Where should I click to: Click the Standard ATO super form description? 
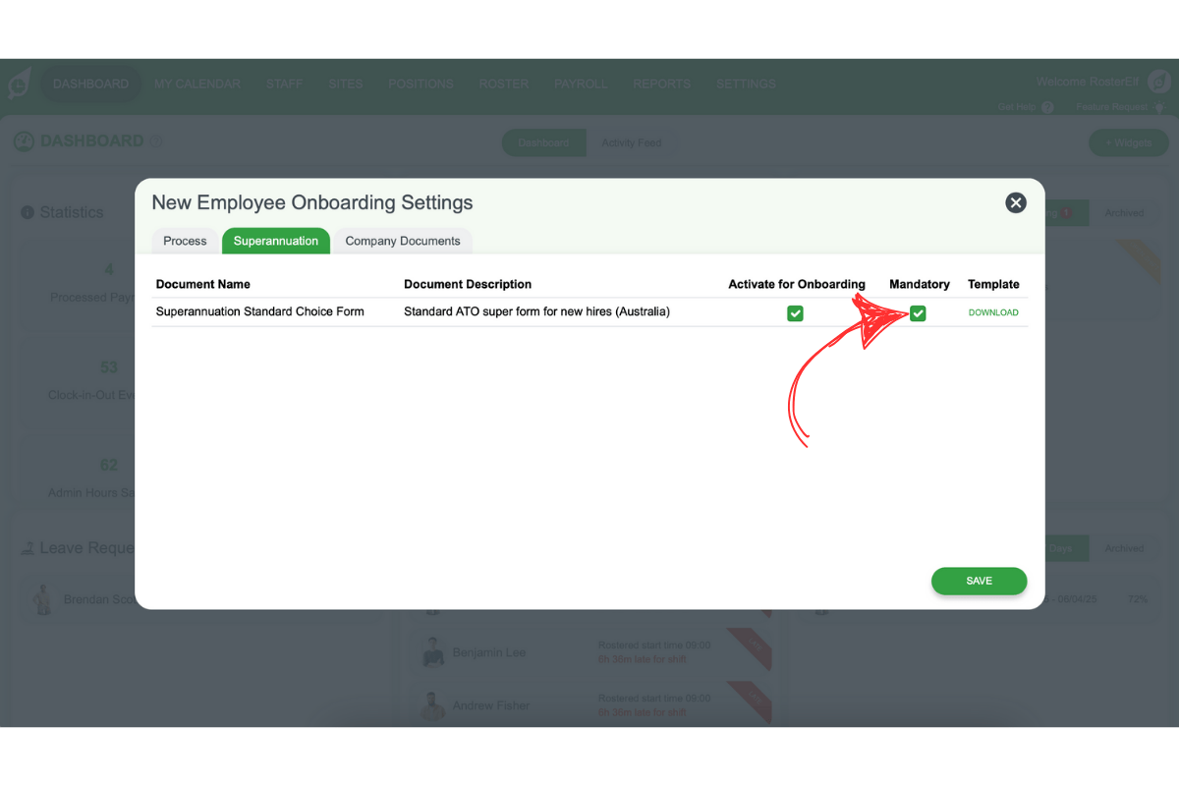click(536, 311)
